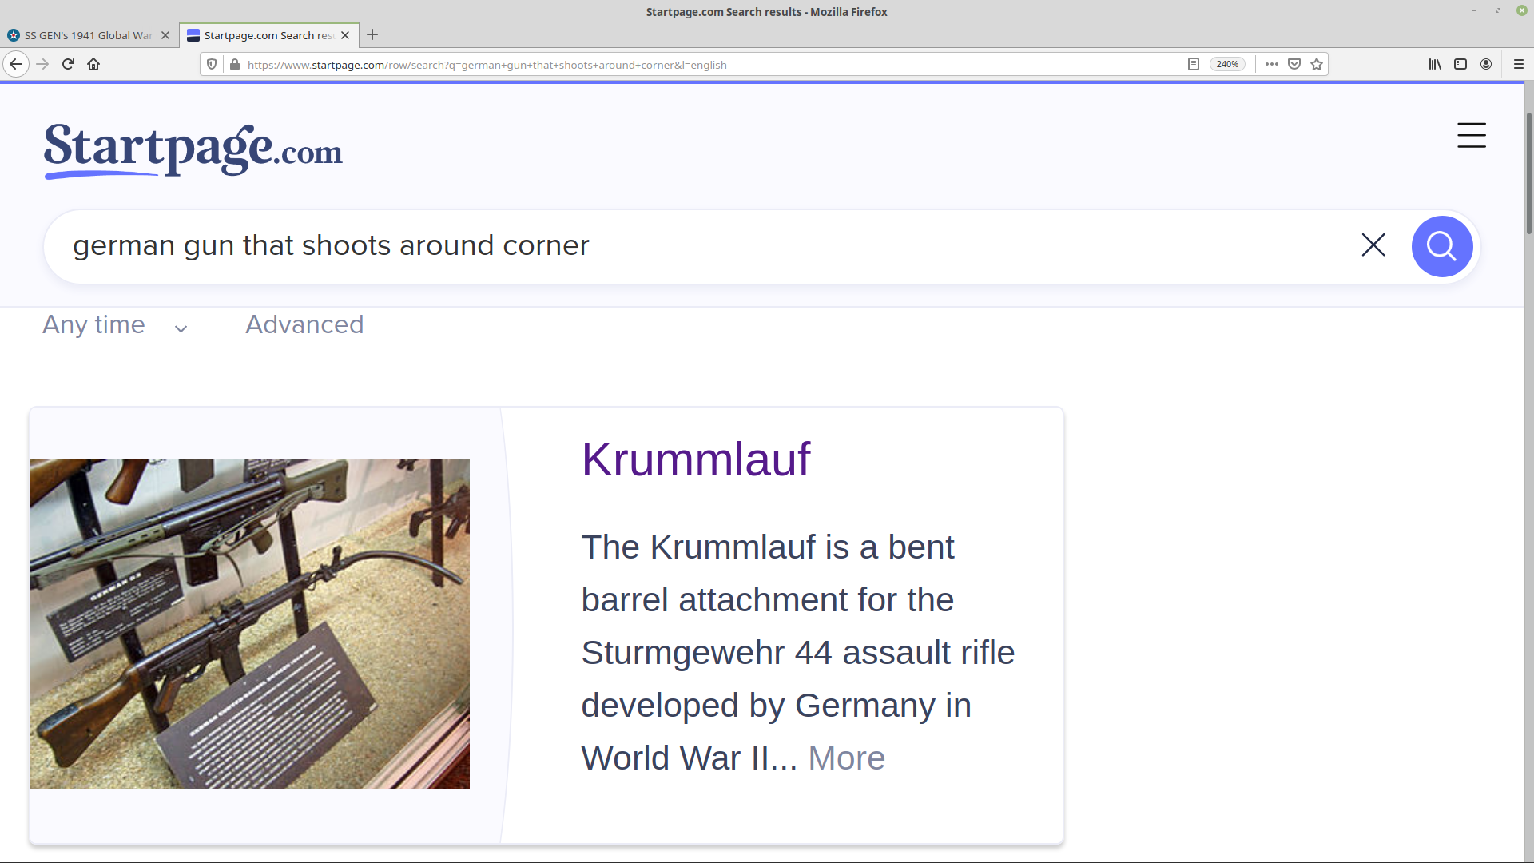Click the Startpage.com logo

coord(193,150)
